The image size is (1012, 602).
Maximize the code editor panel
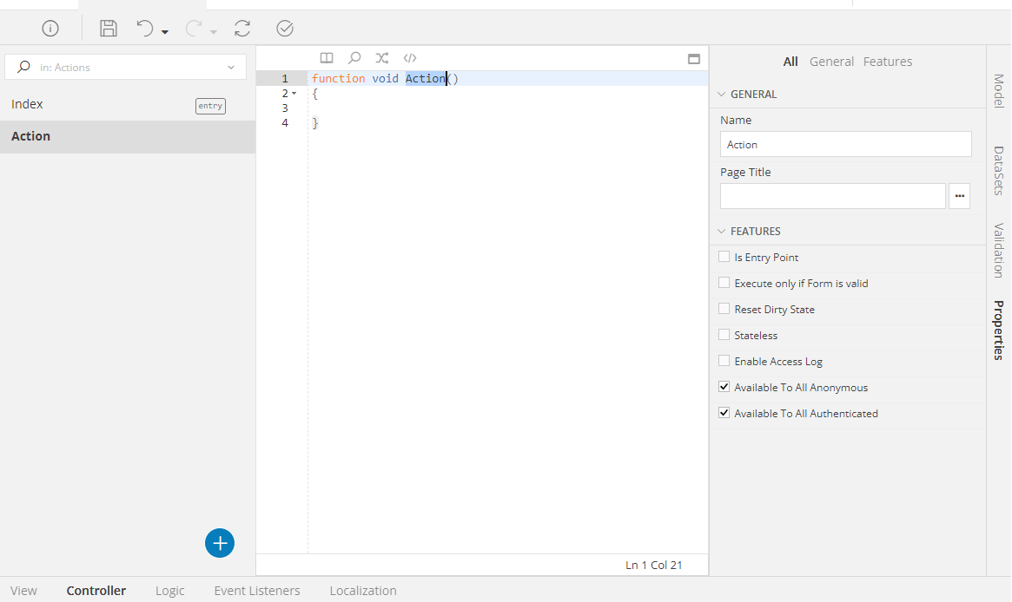693,59
